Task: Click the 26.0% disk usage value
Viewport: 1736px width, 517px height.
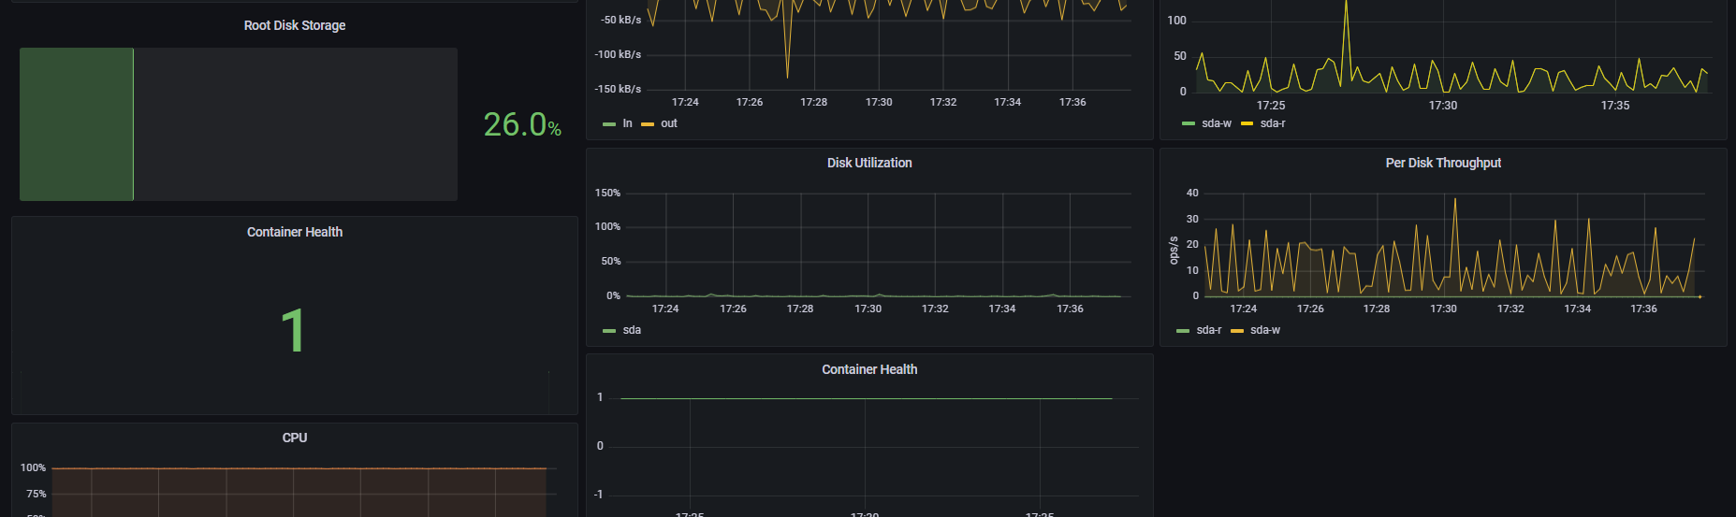Action: tap(521, 124)
